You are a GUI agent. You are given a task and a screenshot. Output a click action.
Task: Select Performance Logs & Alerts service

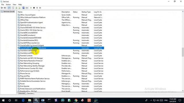click(61, 71)
